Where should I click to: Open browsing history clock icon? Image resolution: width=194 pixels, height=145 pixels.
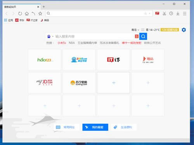(171, 14)
